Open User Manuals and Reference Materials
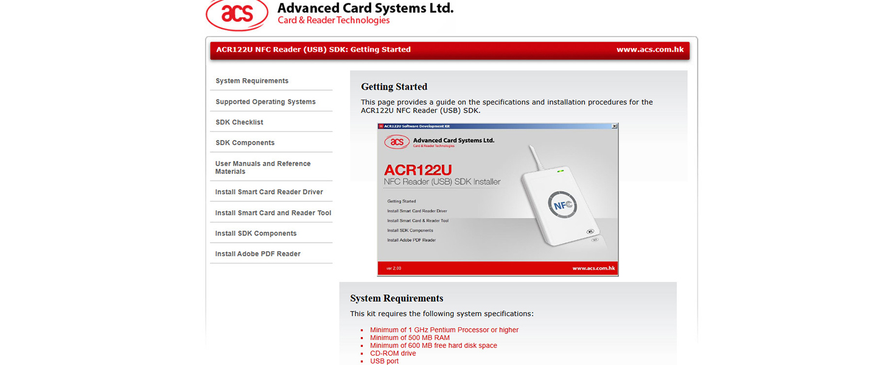 pos(263,167)
